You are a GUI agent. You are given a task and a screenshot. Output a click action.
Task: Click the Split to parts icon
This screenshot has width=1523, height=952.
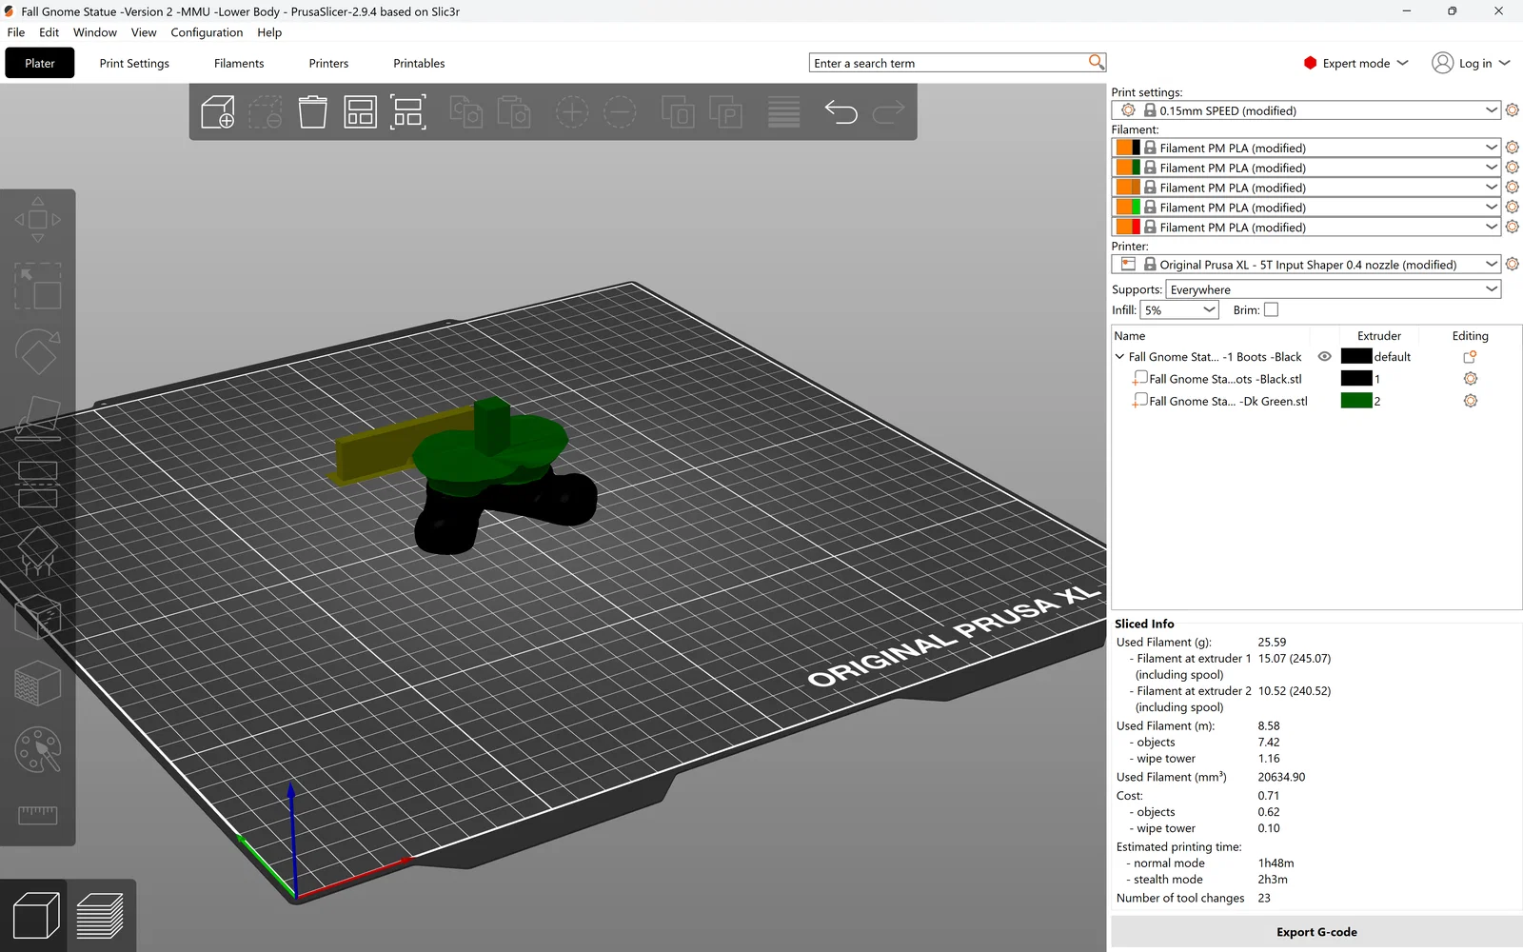point(725,112)
